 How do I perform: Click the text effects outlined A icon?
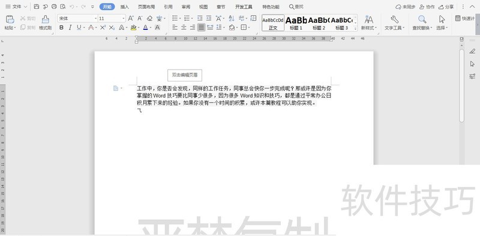[121, 28]
